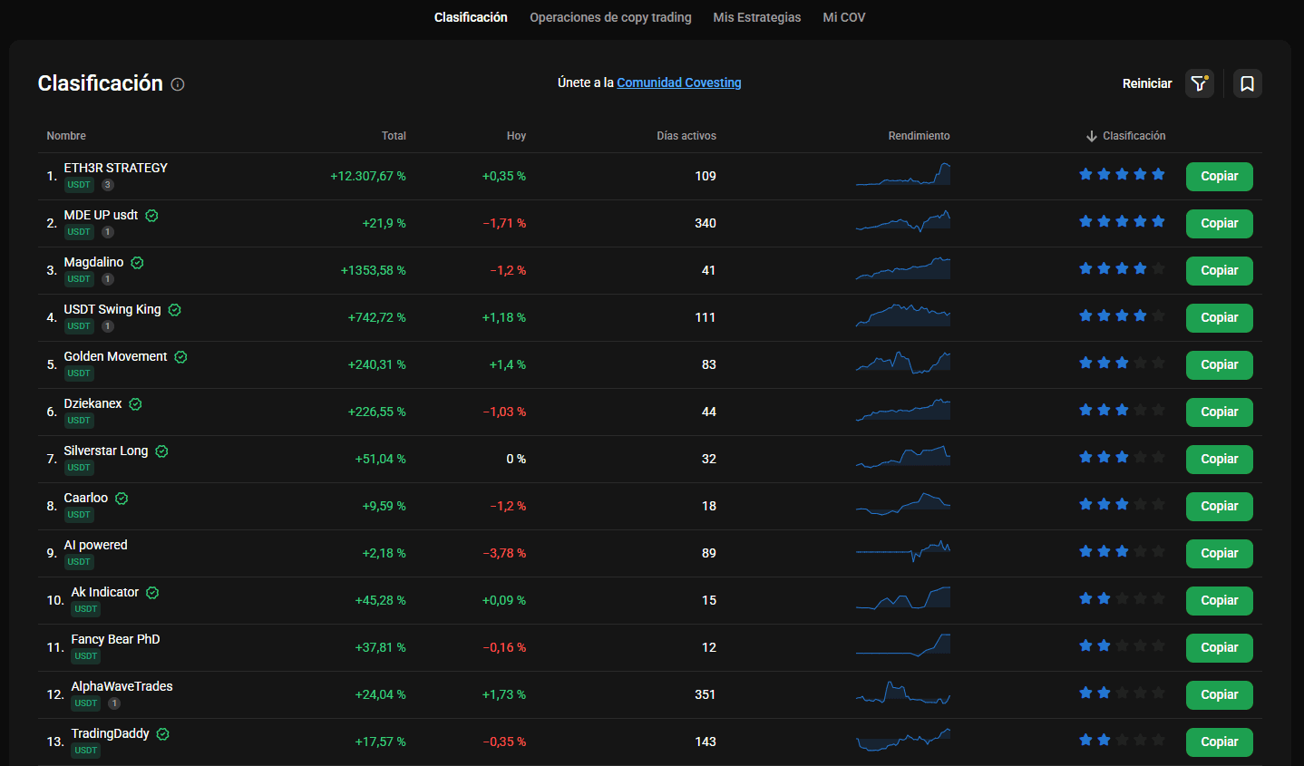The image size is (1304, 766).
Task: Open the Mis Estrategias tab
Action: [757, 17]
